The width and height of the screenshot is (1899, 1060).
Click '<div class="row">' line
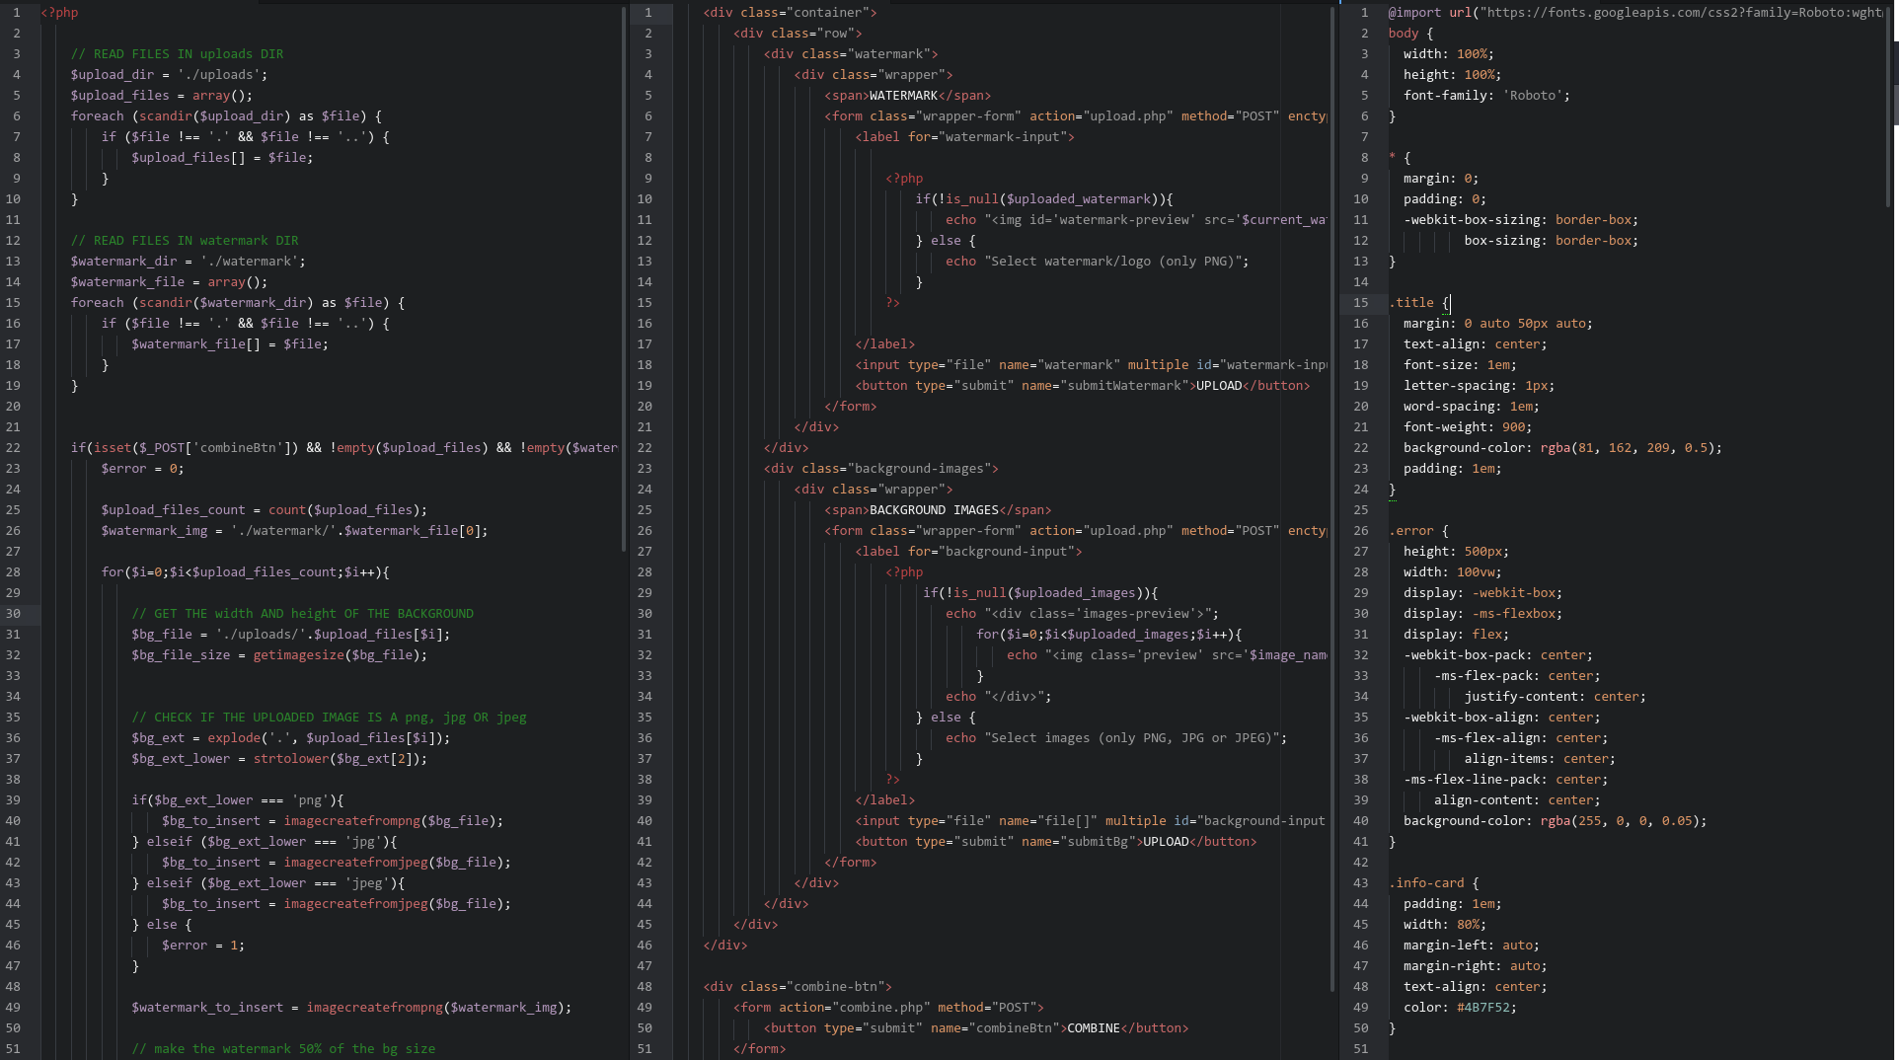798,34
